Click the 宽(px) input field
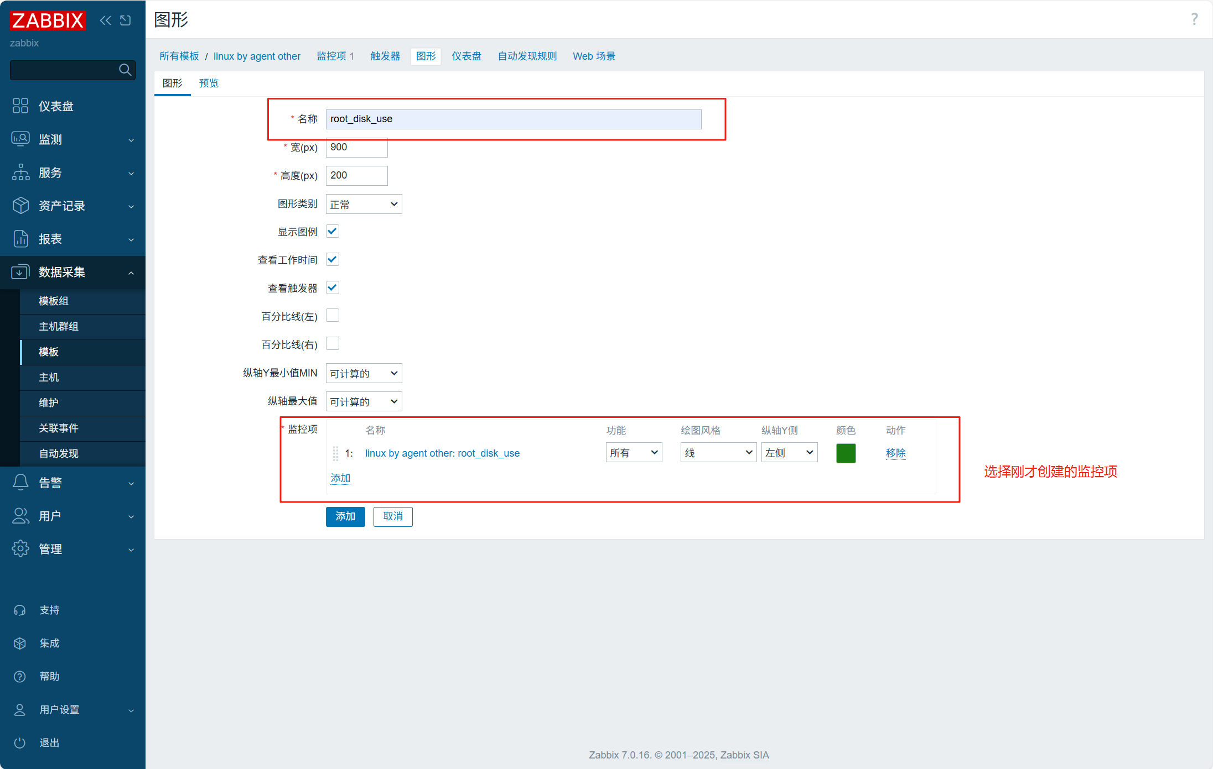Screen dimensions: 1213x769 356,147
